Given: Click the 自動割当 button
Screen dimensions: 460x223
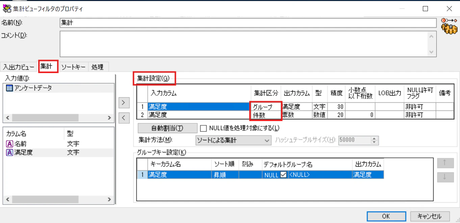Looking at the screenshot, I should point(168,128).
